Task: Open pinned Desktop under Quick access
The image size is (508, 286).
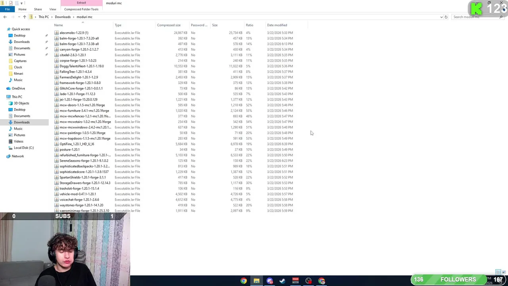Action: tap(19, 35)
